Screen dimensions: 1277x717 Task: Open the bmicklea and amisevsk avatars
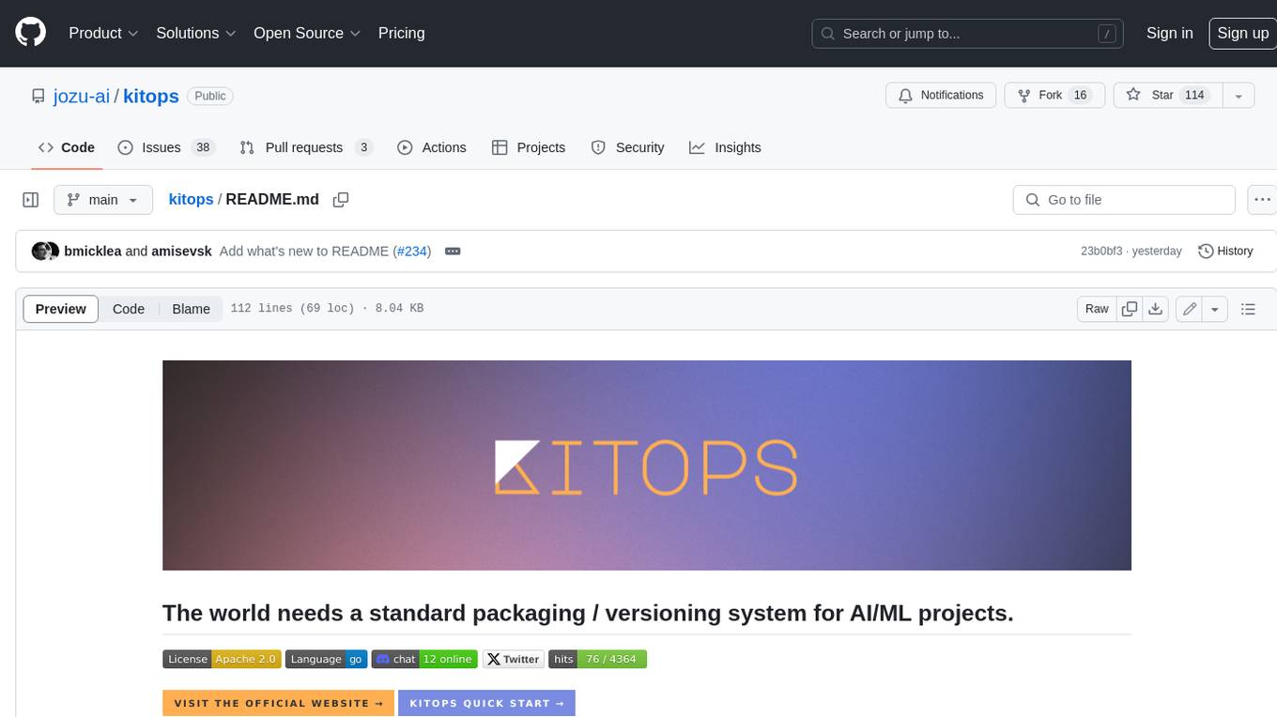pos(45,252)
